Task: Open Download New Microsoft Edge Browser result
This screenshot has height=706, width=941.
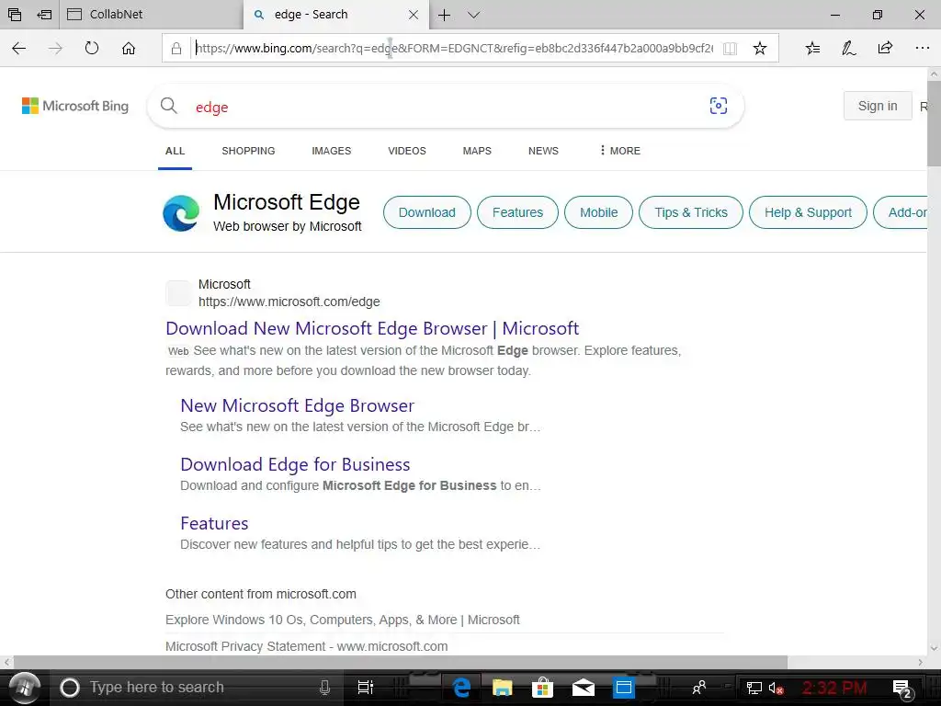Action: [x=372, y=328]
